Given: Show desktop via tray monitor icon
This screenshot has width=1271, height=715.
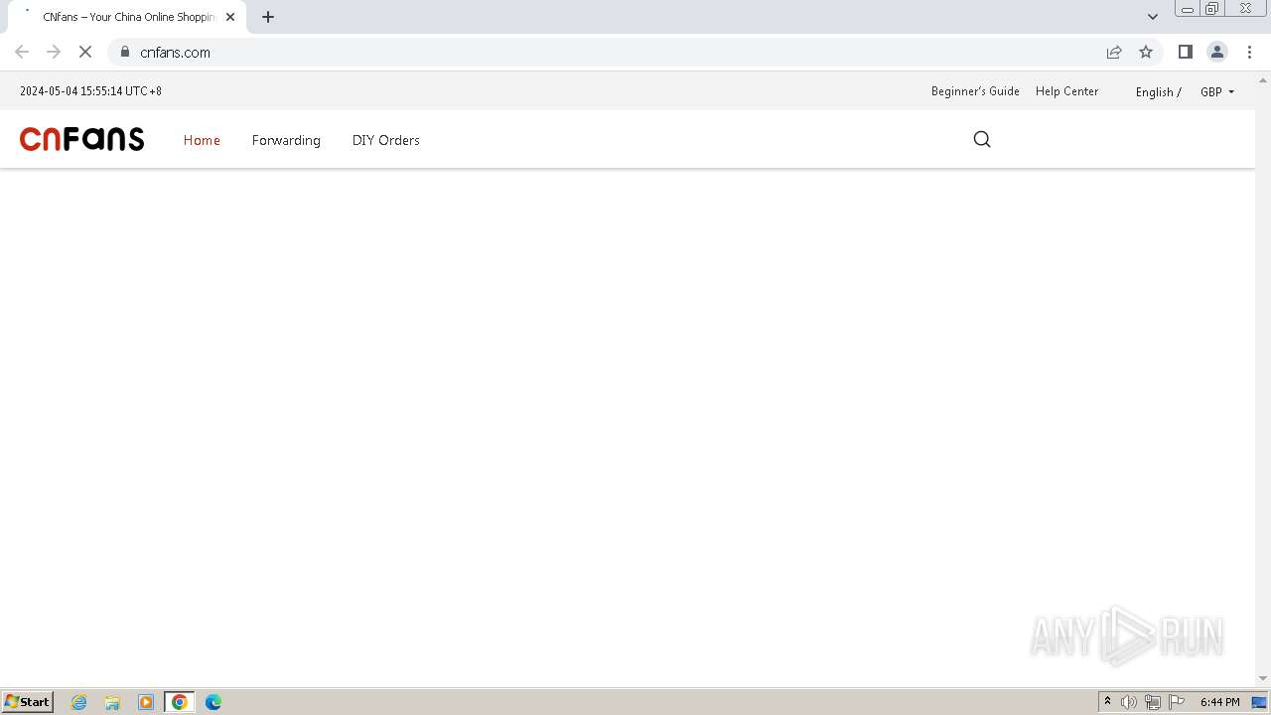Looking at the screenshot, I should tap(1259, 702).
